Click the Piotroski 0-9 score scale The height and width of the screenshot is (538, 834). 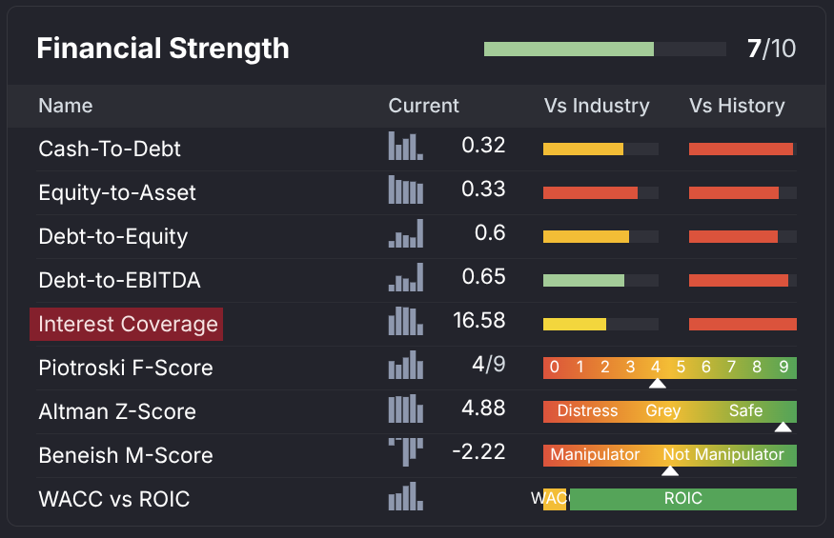tap(669, 368)
